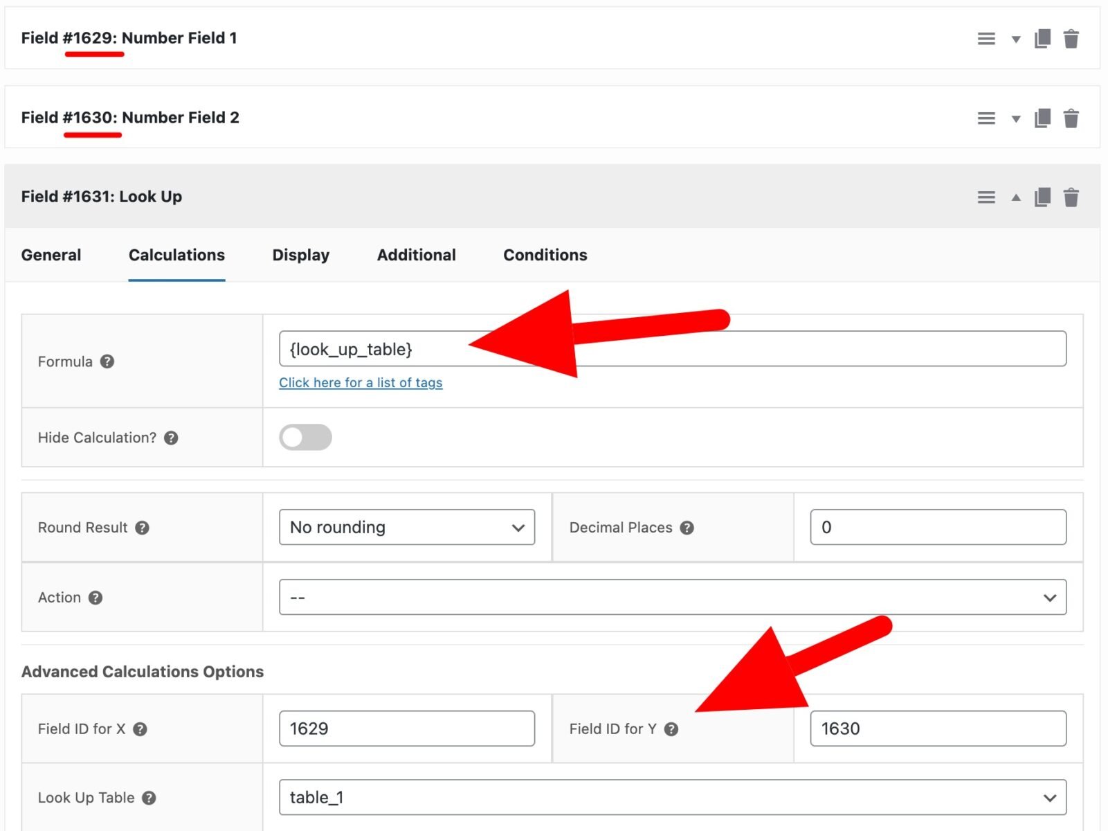Click the Field ID for X help icon
The width and height of the screenshot is (1108, 831).
pos(143,729)
